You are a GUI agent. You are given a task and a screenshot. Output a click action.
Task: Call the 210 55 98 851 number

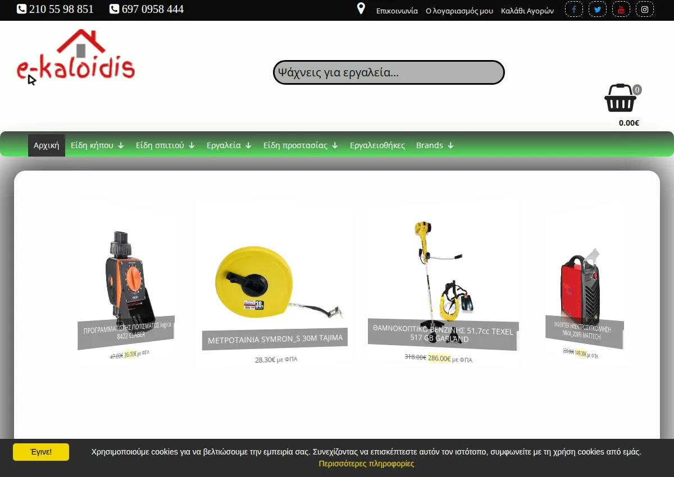(x=61, y=9)
